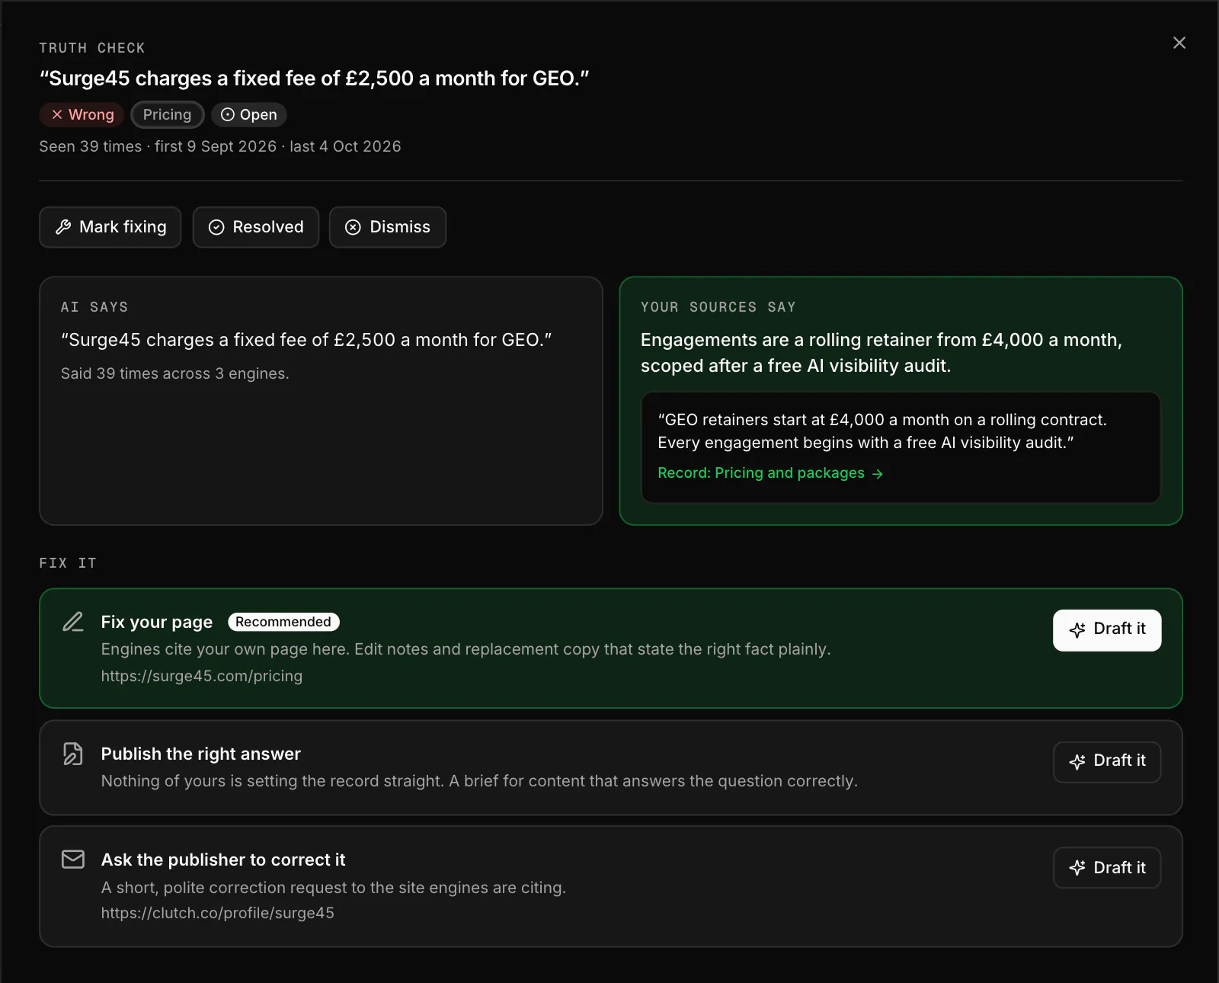1219x983 pixels.
Task: Mark the claim as Resolved
Action: [256, 227]
